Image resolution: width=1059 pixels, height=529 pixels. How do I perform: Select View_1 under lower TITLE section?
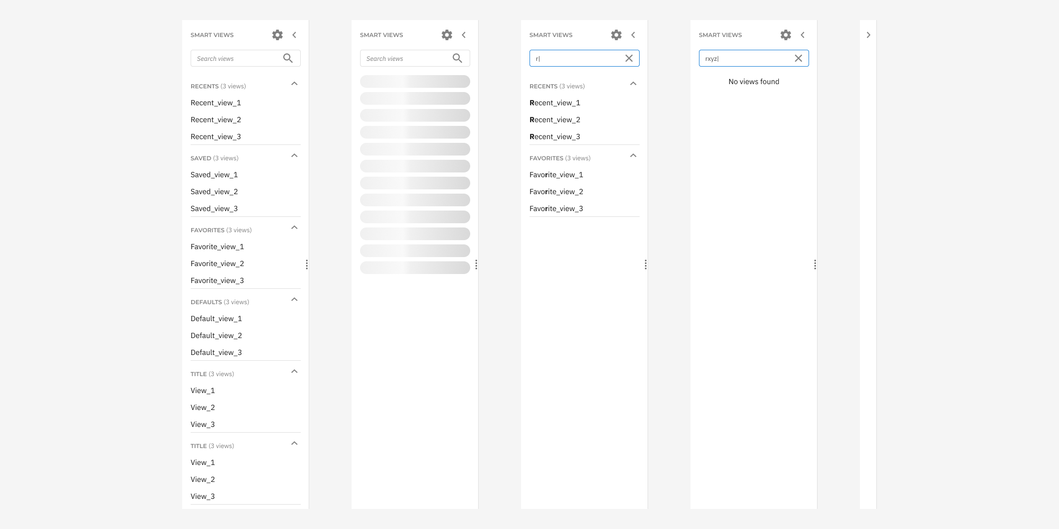coord(203,462)
